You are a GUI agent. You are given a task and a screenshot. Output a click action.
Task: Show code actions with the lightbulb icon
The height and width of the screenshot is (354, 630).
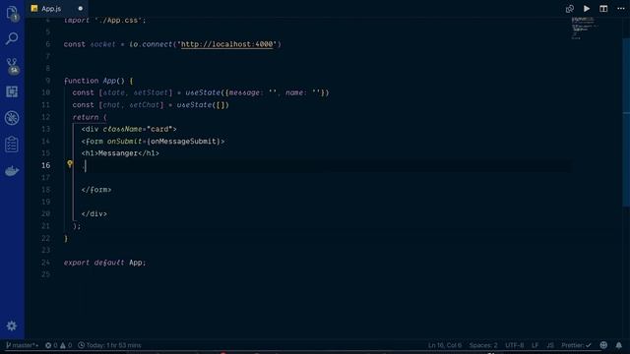[x=70, y=164]
